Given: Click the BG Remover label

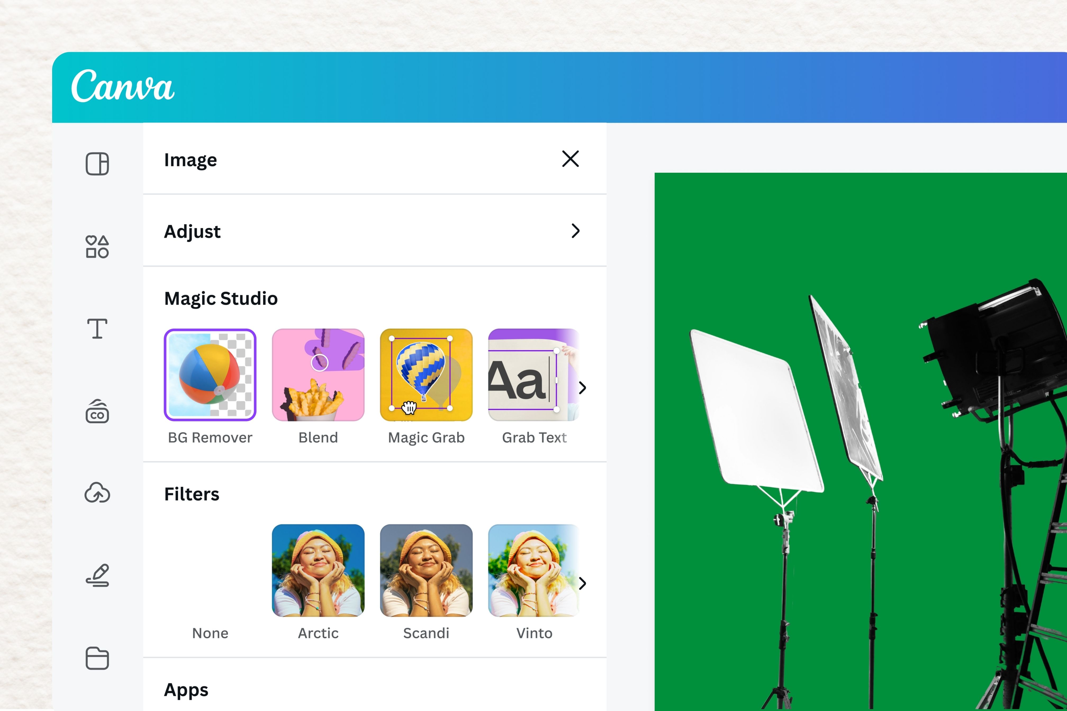Looking at the screenshot, I should [210, 437].
